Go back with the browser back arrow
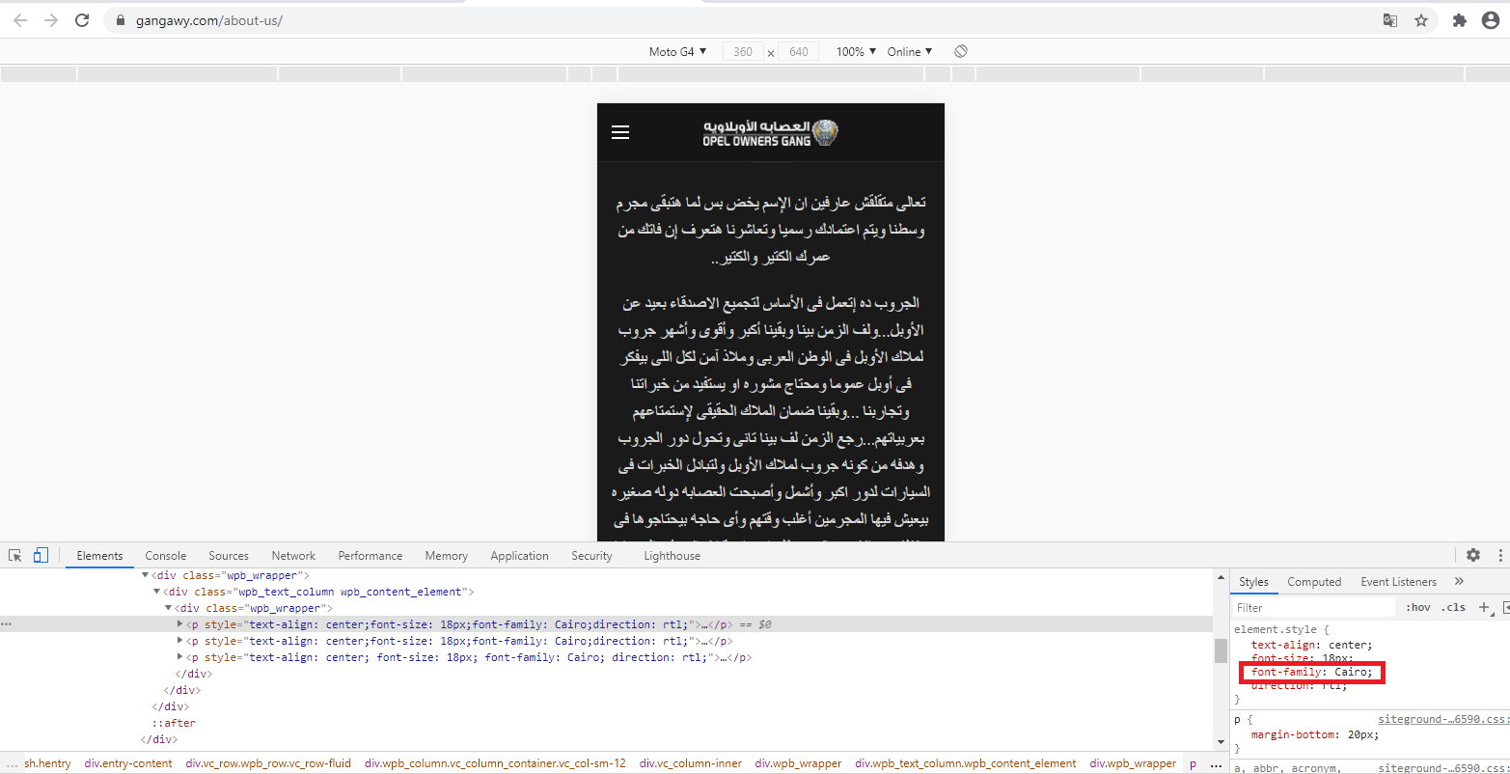Viewport: 1510px width, 774px height. pyautogui.click(x=20, y=19)
